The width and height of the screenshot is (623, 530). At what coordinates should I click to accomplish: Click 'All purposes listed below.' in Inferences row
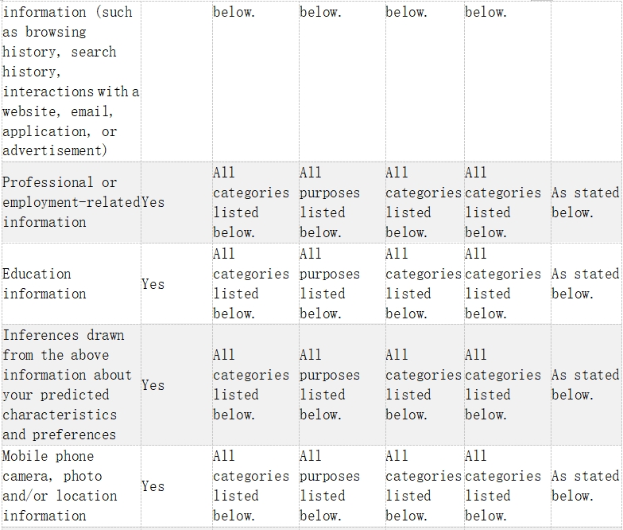pos(330,385)
